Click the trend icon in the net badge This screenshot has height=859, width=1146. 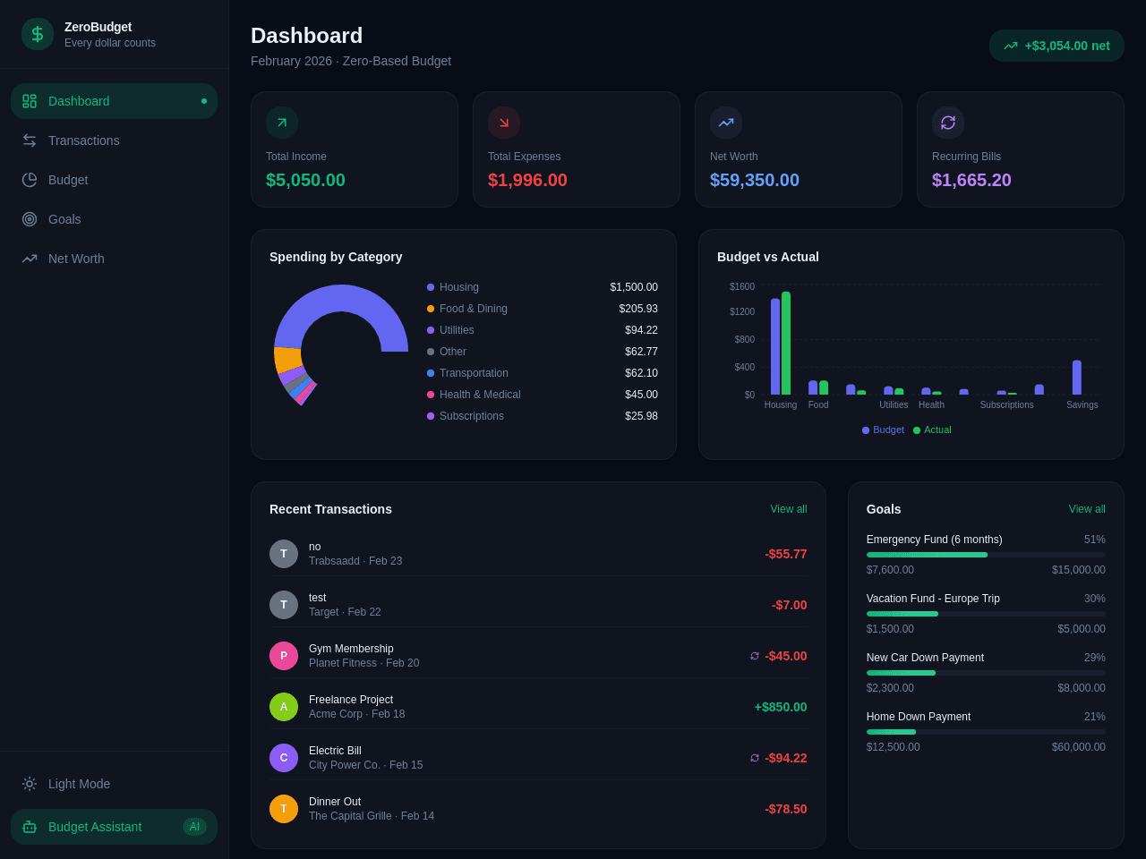click(1011, 46)
